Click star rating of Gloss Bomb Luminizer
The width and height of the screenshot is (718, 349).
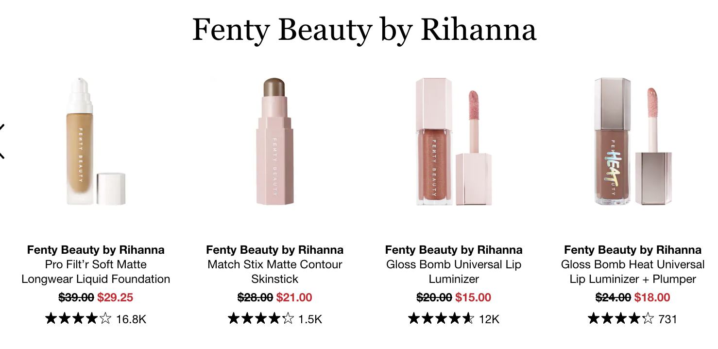pos(441,319)
